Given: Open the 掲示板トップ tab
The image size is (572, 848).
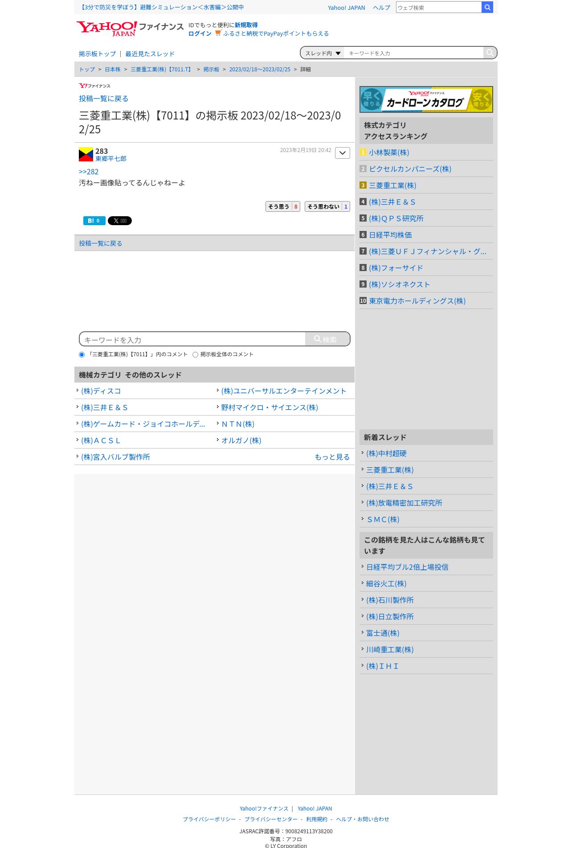Looking at the screenshot, I should coord(98,54).
